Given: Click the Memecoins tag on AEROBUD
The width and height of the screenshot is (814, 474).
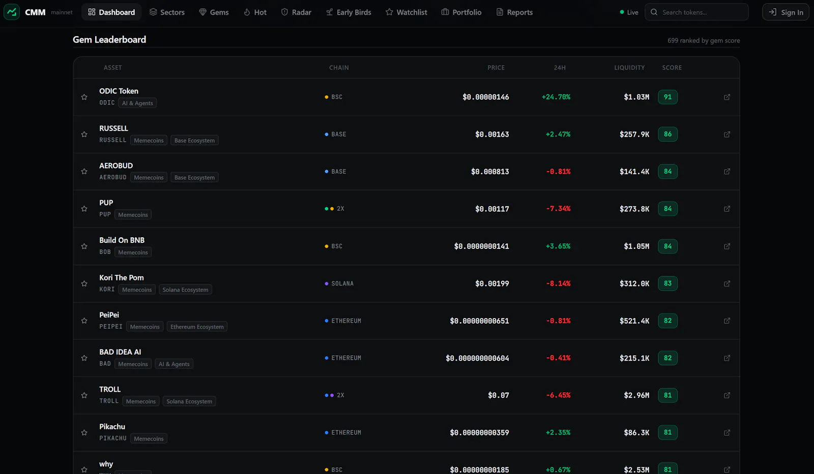Looking at the screenshot, I should 149,177.
